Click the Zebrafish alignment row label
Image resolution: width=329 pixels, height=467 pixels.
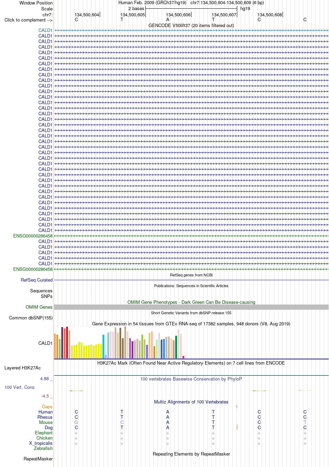pos(43,449)
